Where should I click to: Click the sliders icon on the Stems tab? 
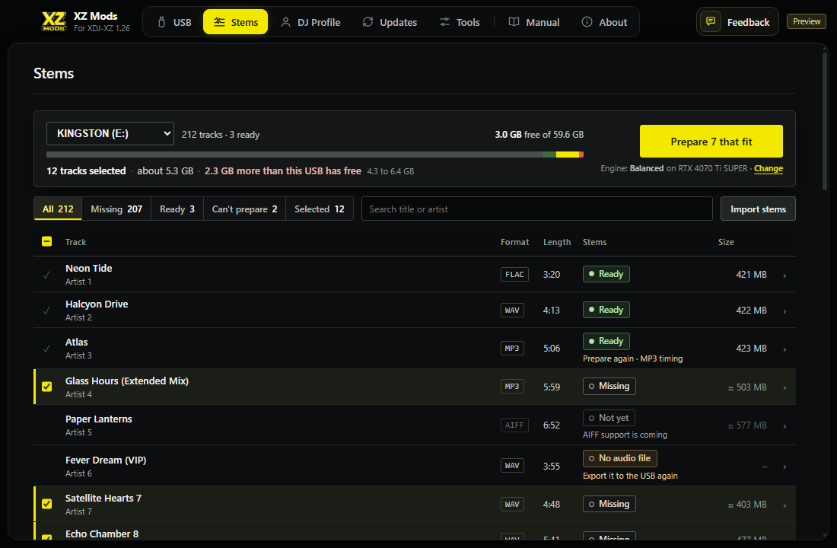[x=219, y=22]
